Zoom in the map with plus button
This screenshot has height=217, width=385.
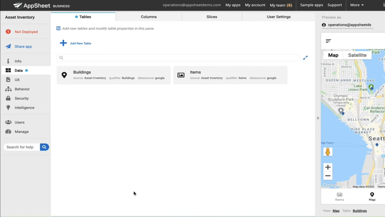[328, 167]
